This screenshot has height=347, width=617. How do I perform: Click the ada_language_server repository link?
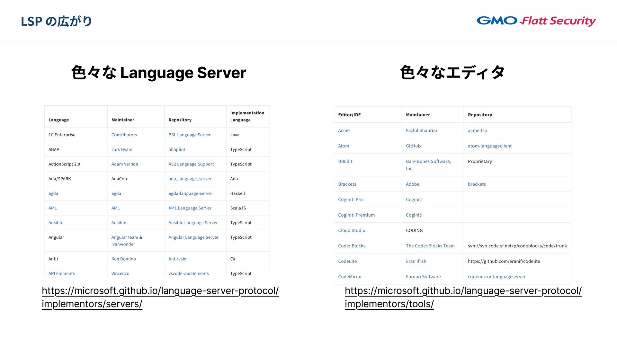pyautogui.click(x=190, y=179)
